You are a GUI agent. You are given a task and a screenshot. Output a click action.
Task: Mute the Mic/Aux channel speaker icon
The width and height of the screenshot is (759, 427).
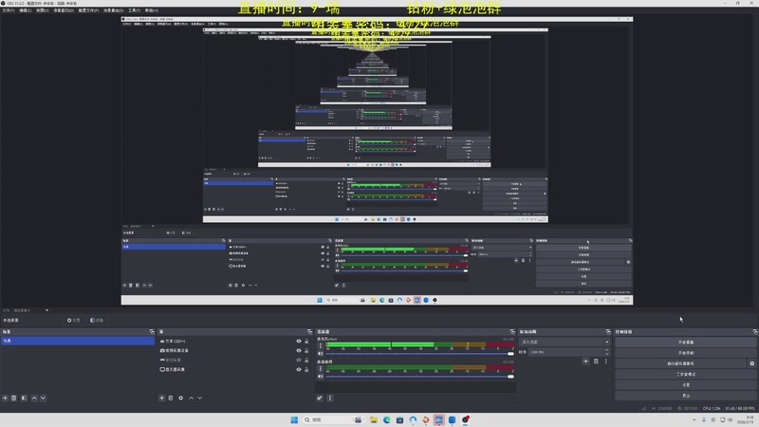click(x=320, y=353)
